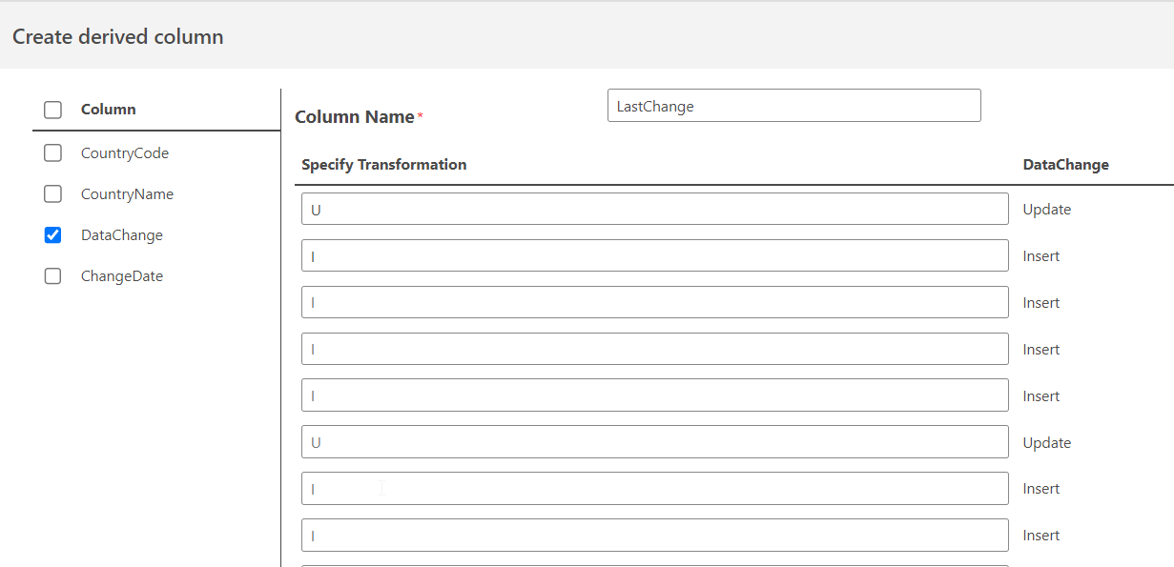The height and width of the screenshot is (567, 1174).
Task: Tick the select-all Column header checkbox
Action: 53,110
